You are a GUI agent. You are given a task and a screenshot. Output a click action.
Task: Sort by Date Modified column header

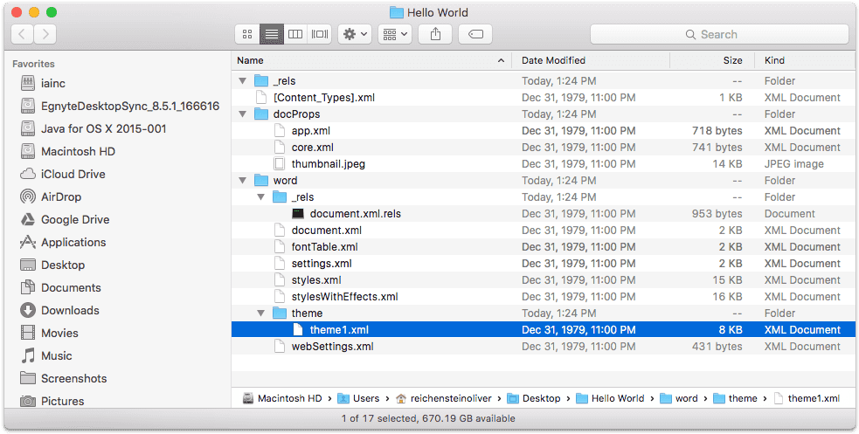coord(591,60)
